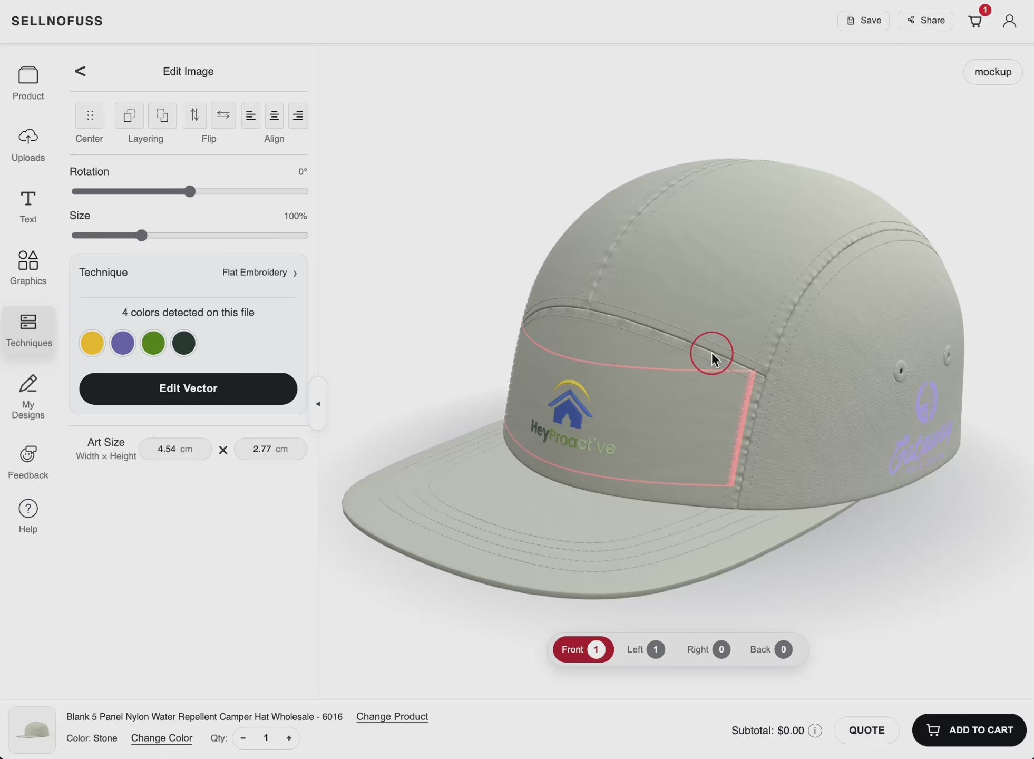Click the SELLNOFUSS logo
1034x759 pixels.
click(x=57, y=21)
